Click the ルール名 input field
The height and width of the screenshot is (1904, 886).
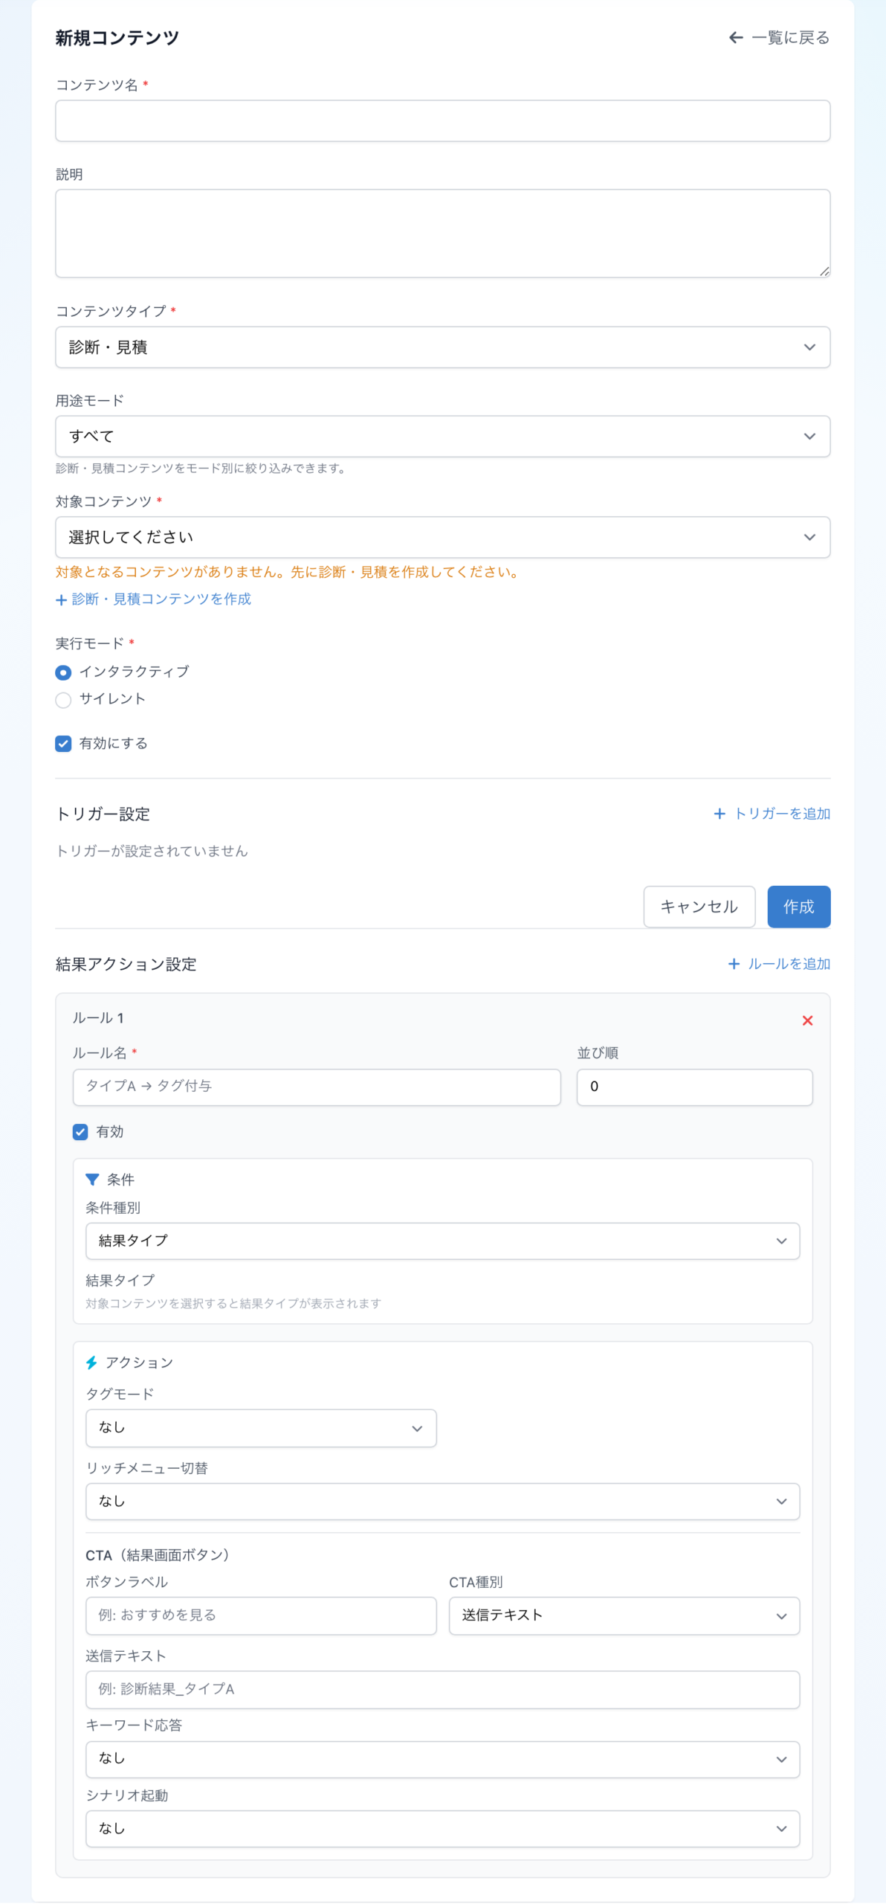click(317, 1087)
